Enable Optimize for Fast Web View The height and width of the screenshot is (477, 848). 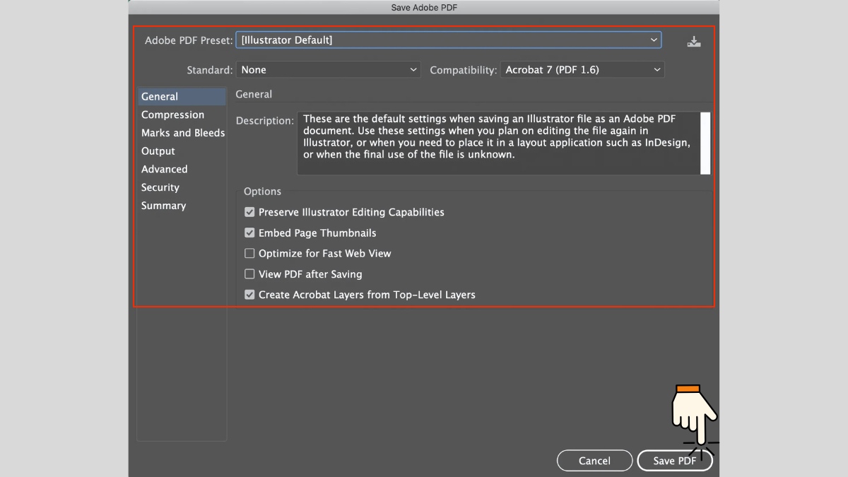249,253
